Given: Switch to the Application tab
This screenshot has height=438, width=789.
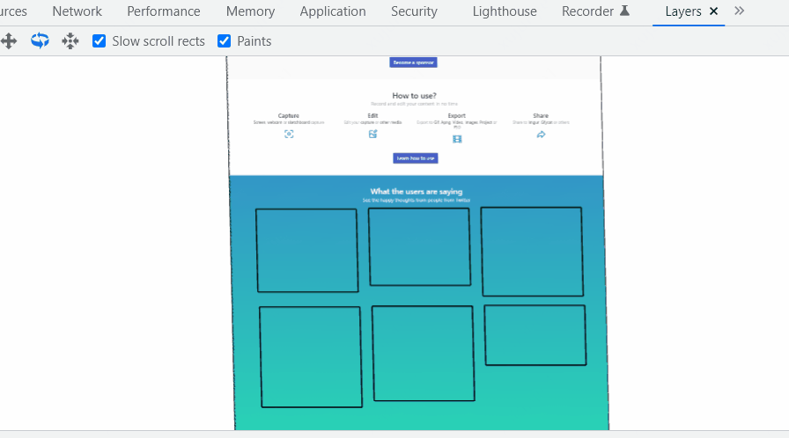Looking at the screenshot, I should click(333, 11).
